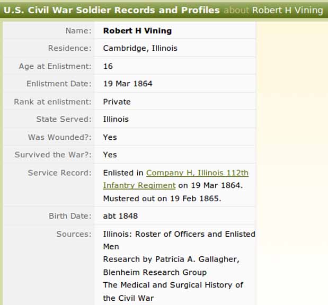
Task: Click the Birth Date field label
Action: pos(70,216)
